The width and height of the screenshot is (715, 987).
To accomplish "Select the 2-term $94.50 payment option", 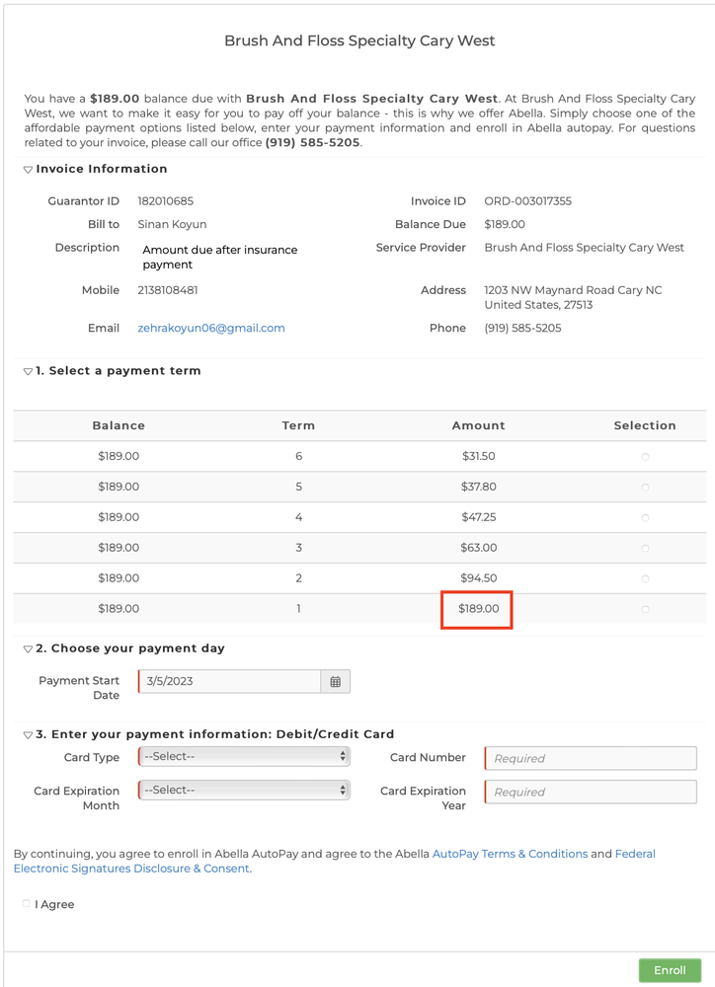I will (645, 579).
